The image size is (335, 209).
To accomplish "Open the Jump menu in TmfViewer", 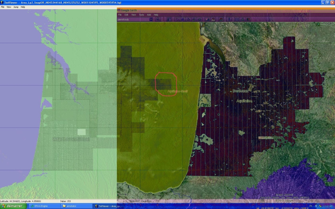I will pyautogui.click(x=16, y=7).
